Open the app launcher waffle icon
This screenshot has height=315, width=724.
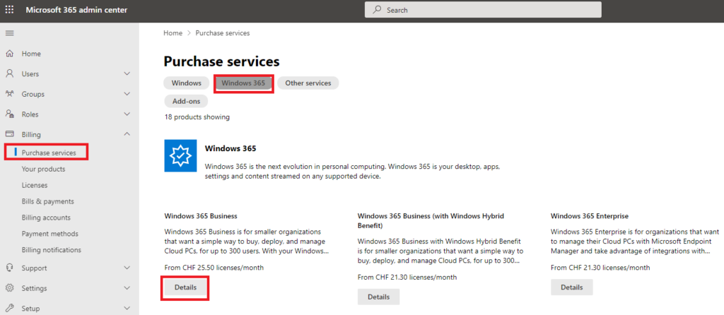pos(9,10)
